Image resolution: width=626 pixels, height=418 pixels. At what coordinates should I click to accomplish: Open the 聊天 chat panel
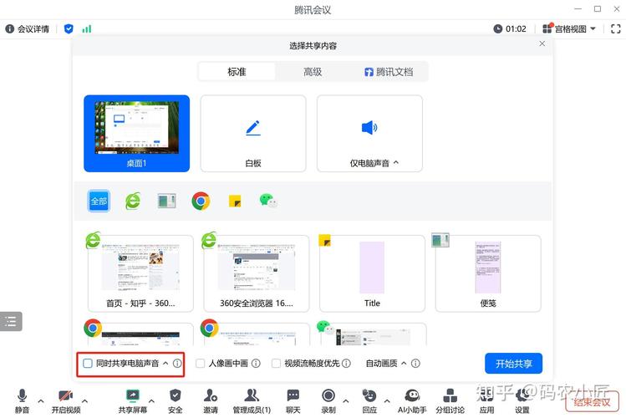pyautogui.click(x=293, y=400)
